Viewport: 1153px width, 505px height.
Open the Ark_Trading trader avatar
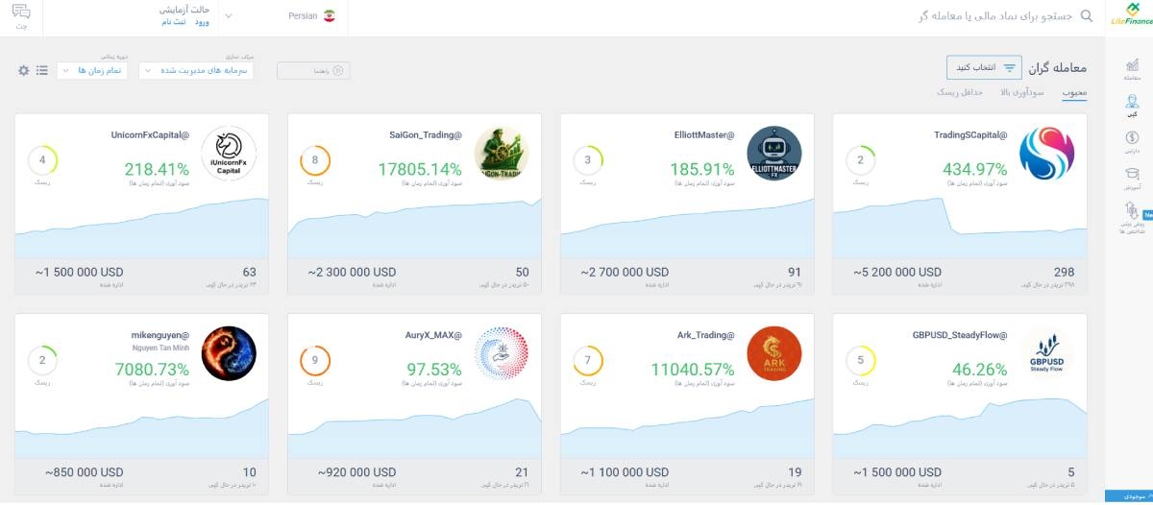(773, 353)
